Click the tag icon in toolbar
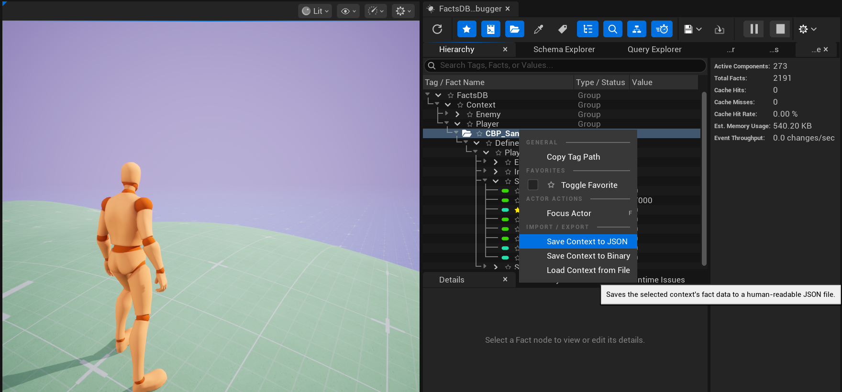Screen dimensions: 842x392 tap(563, 29)
